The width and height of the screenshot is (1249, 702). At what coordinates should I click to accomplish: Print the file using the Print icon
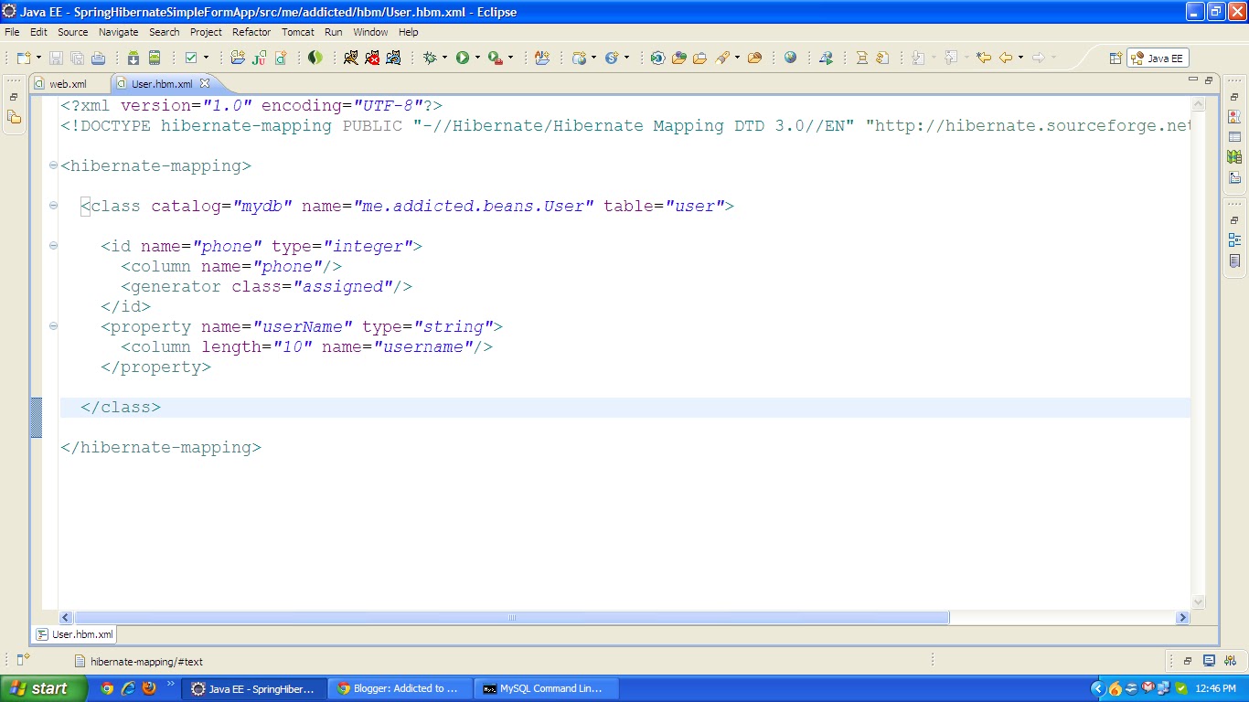[x=98, y=57]
